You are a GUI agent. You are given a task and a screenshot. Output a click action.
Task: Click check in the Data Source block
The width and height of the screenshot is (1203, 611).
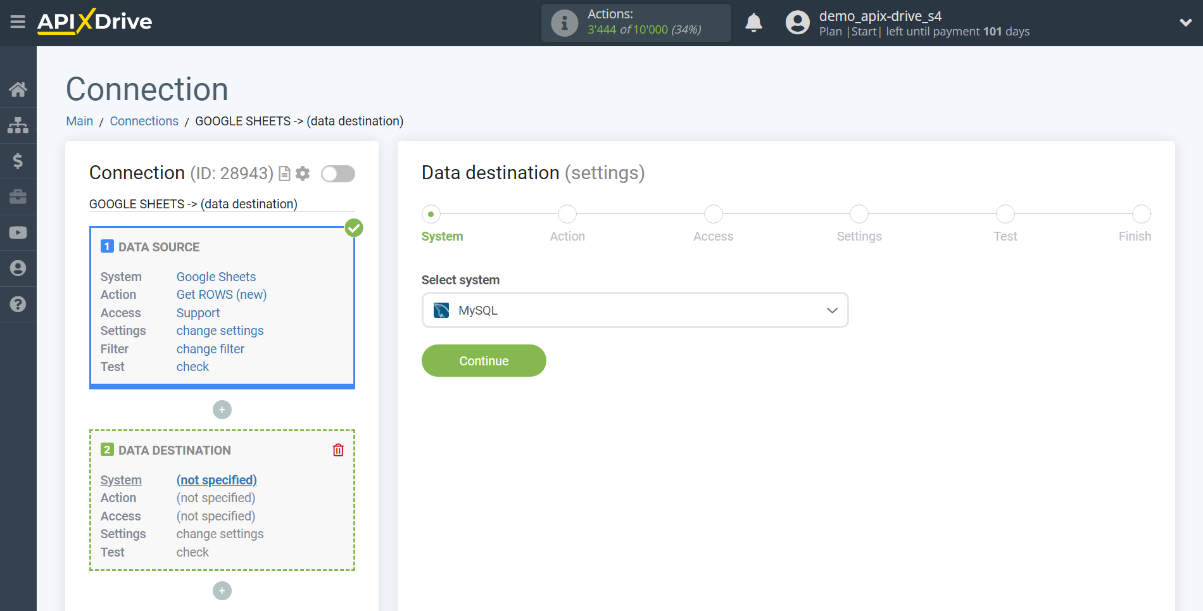point(192,367)
